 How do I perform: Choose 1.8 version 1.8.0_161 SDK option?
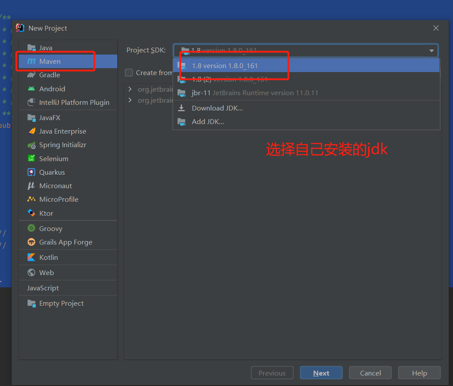[x=306, y=65]
